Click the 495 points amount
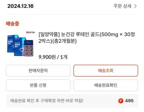 tap(129, 101)
